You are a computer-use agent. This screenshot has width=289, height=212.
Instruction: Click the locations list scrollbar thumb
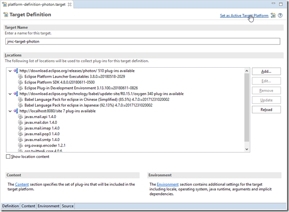click(247, 108)
